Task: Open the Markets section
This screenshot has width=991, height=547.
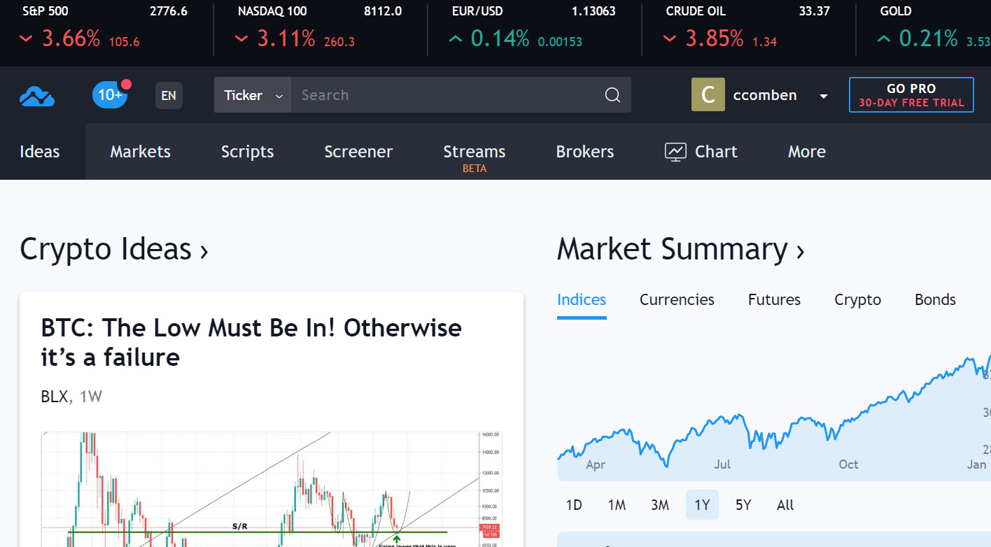Action: point(140,151)
